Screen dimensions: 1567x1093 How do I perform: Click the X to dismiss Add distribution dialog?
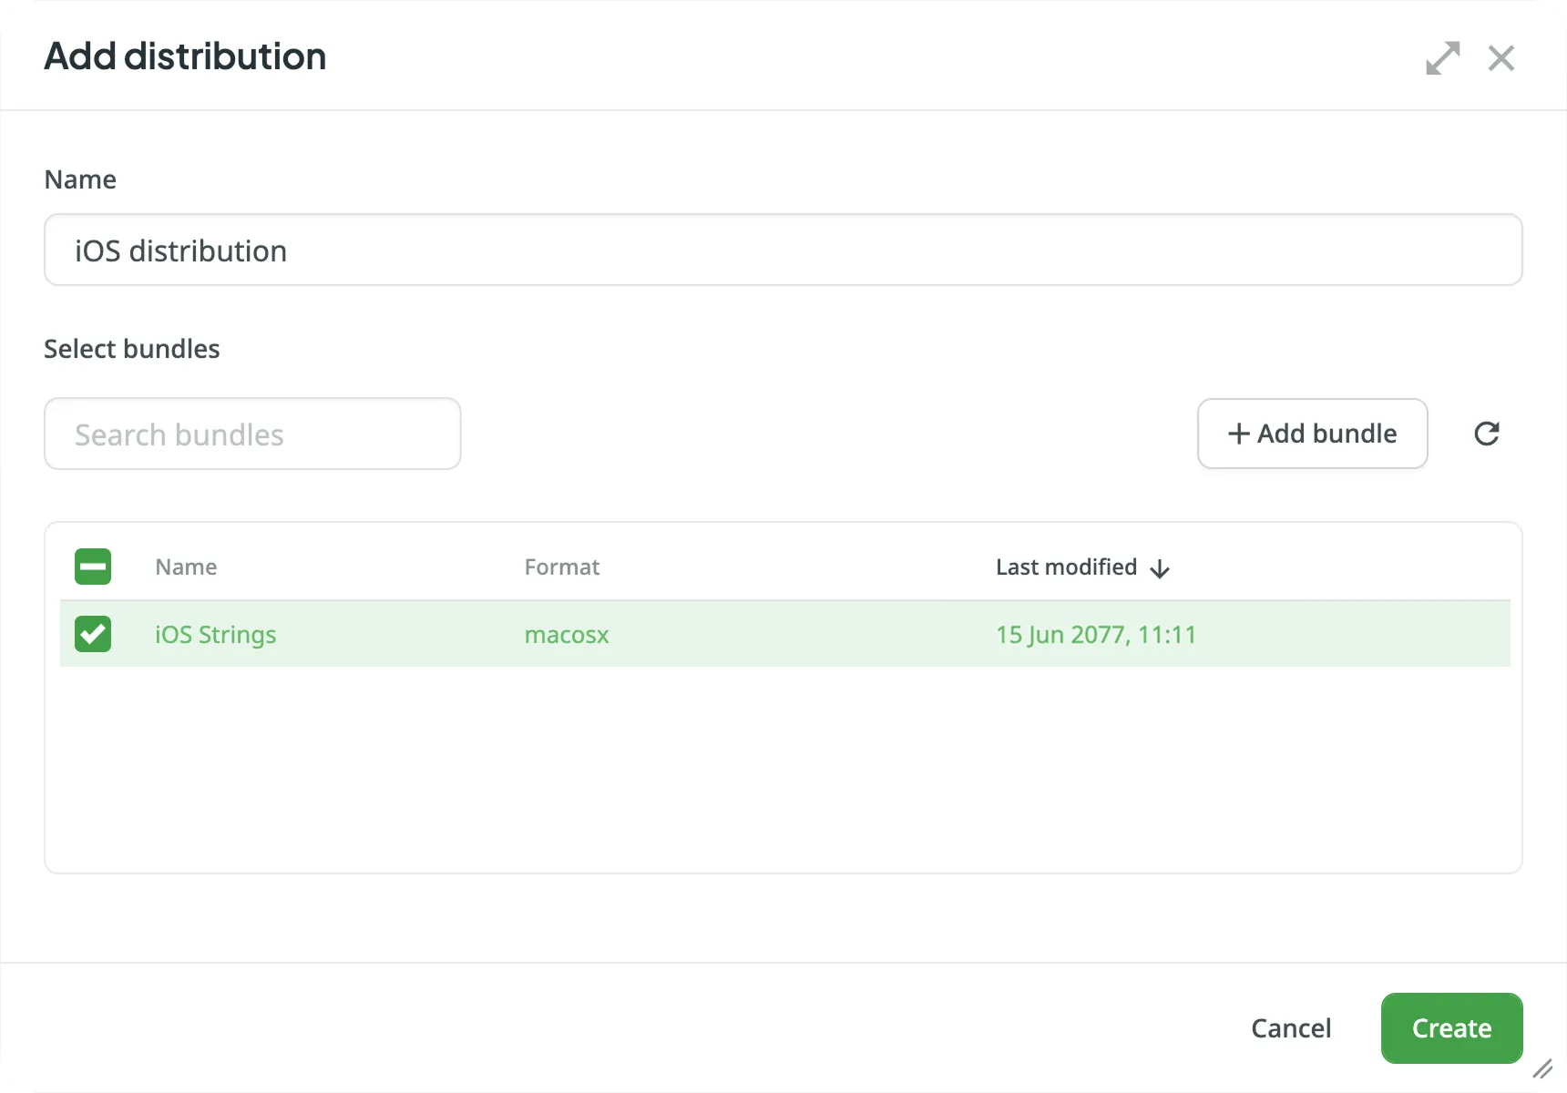tap(1501, 57)
